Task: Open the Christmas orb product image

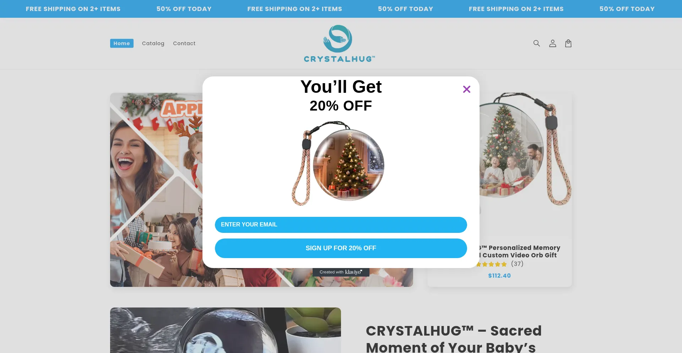Action: pyautogui.click(x=526, y=149)
